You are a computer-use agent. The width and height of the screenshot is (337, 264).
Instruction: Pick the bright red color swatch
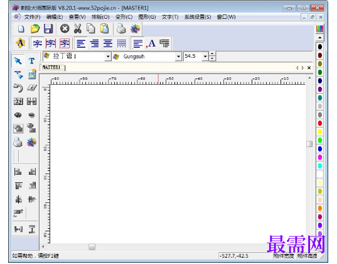[x=320, y=123]
